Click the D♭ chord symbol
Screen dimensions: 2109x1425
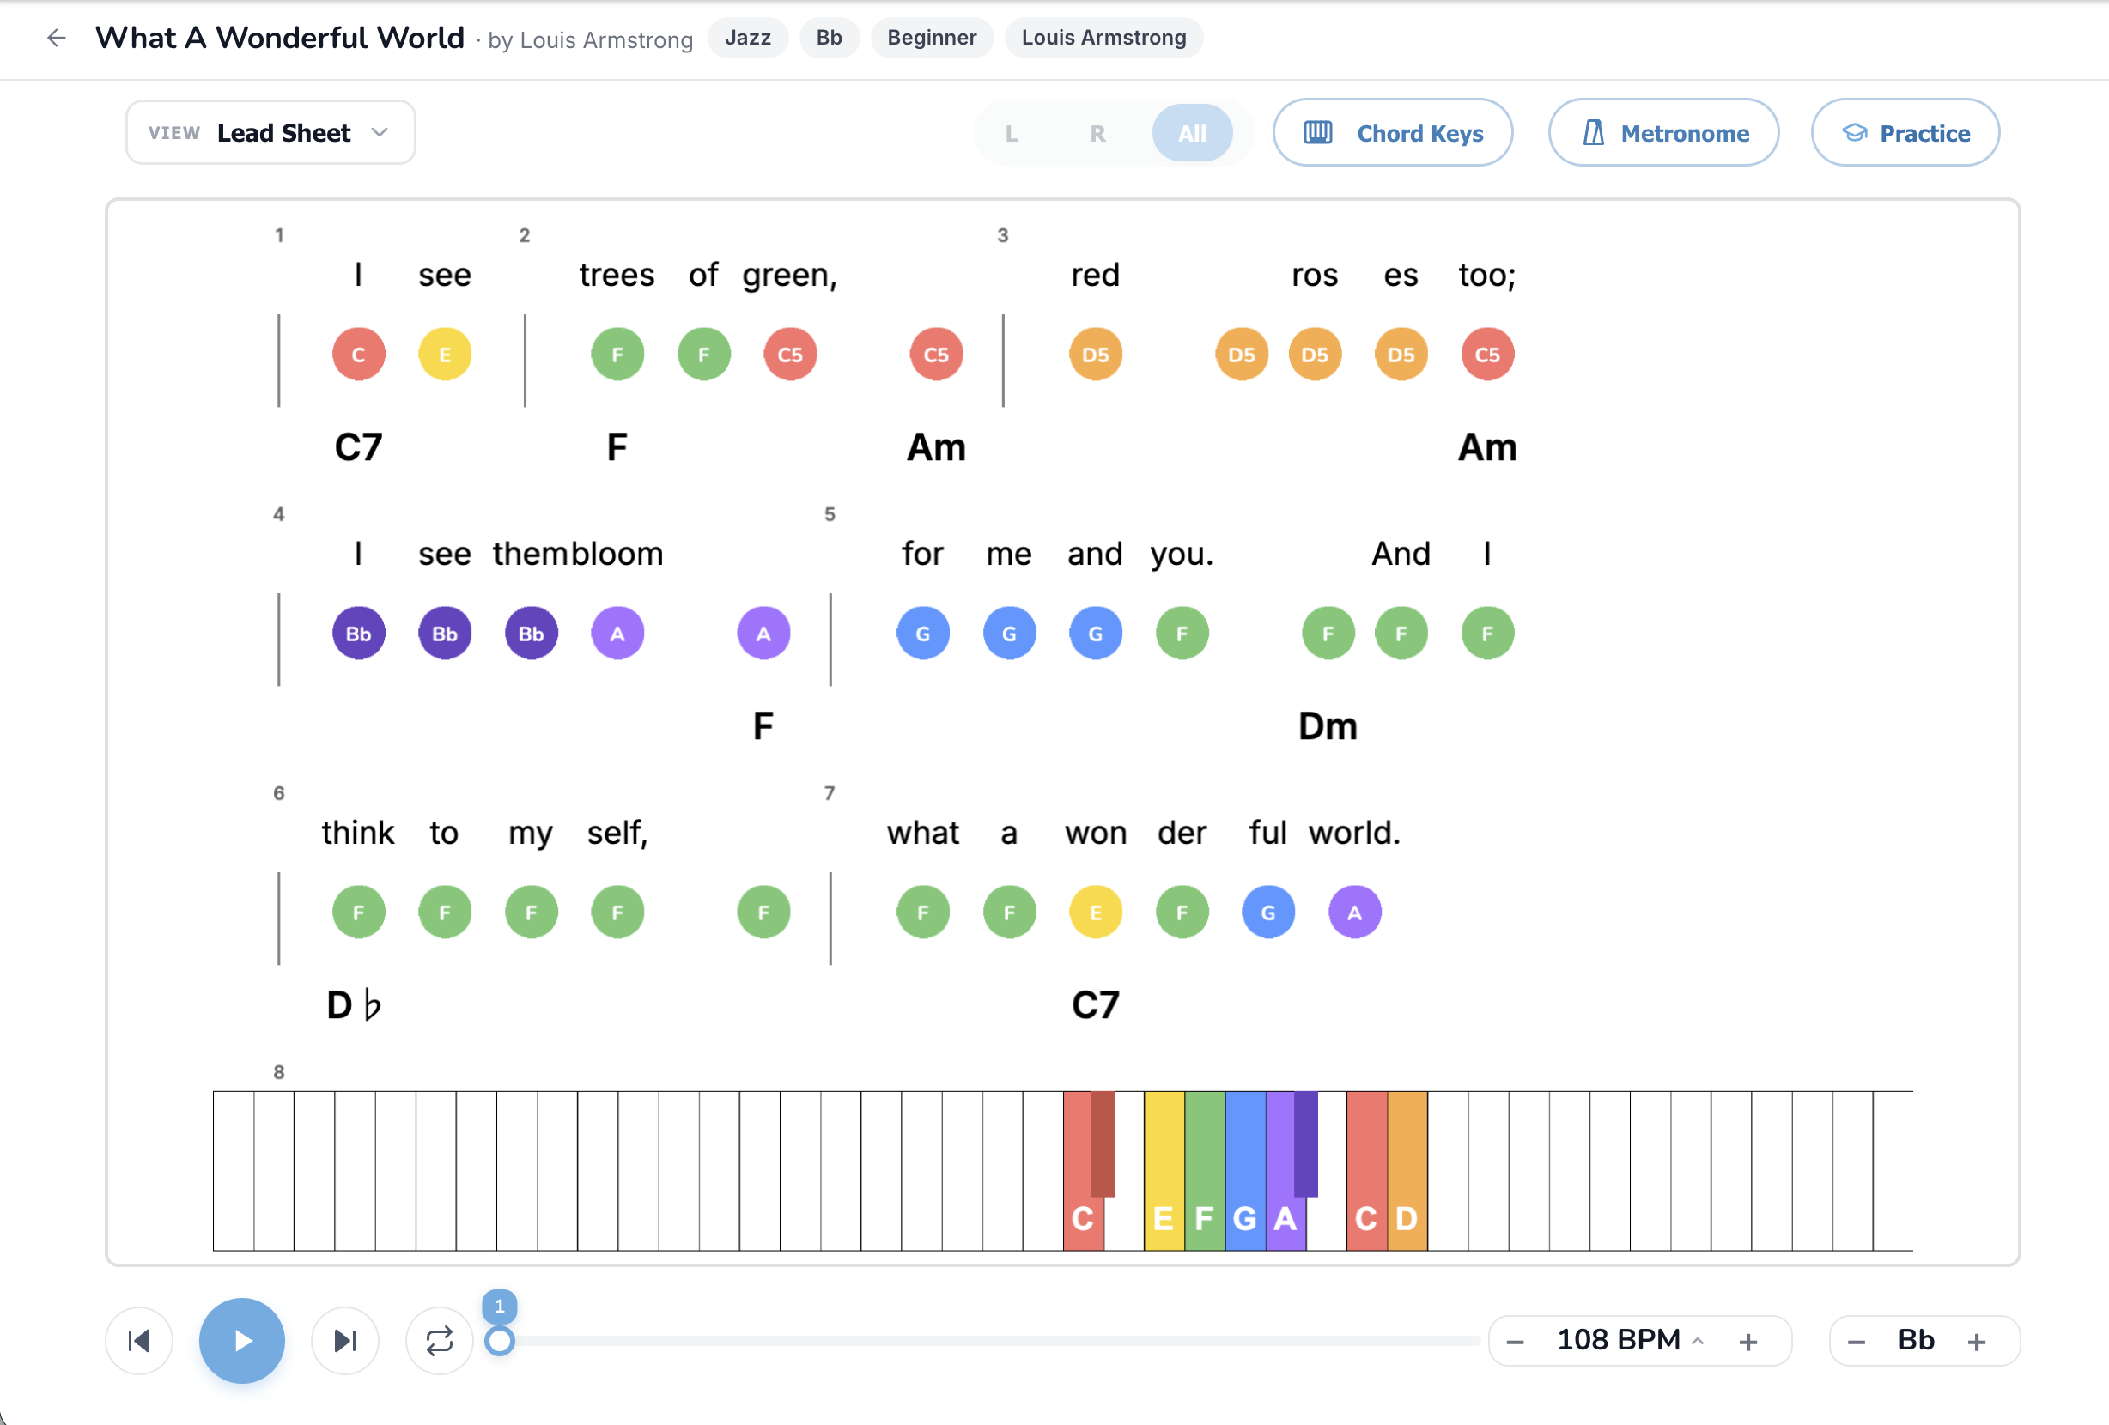click(354, 1005)
